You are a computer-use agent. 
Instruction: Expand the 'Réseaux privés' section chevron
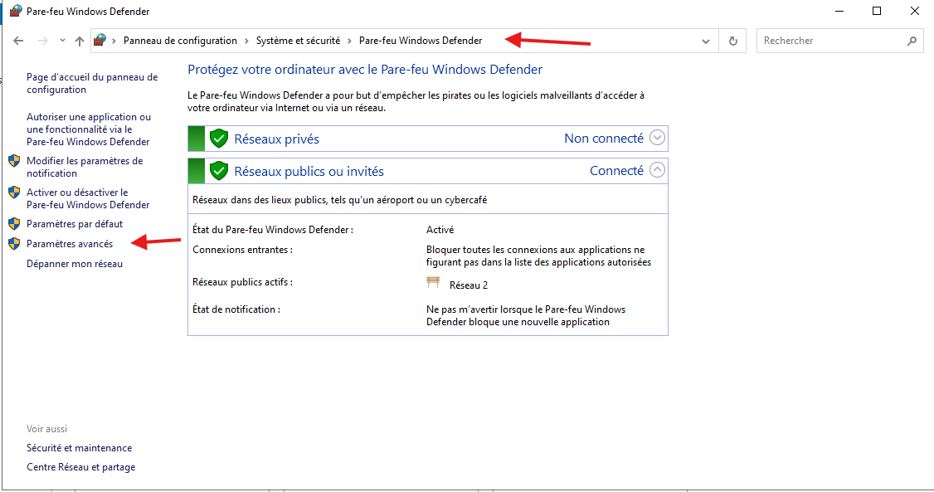pos(657,138)
